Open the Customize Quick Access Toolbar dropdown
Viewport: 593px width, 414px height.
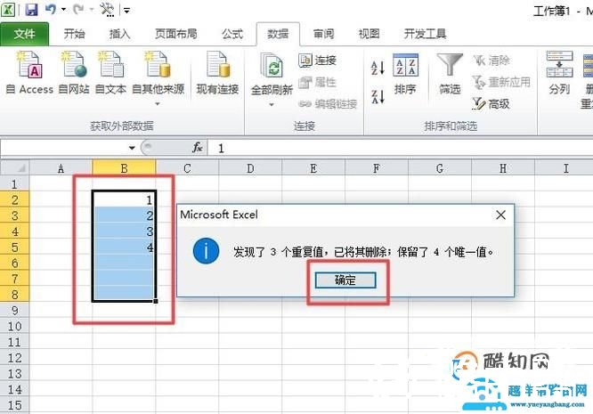[x=127, y=10]
